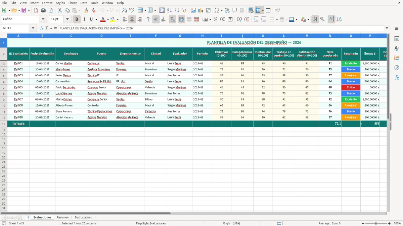
Task: Toggle Center Horizontally alignment
Action: (132, 19)
